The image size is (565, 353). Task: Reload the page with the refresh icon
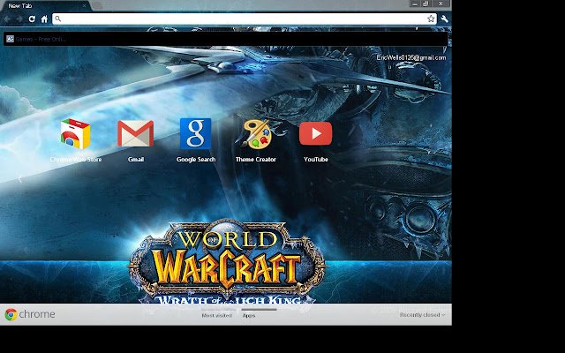(x=32, y=19)
